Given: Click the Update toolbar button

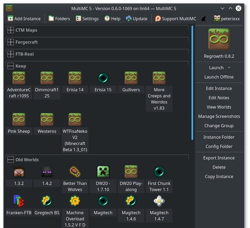Looking at the screenshot, I should 137,19.
